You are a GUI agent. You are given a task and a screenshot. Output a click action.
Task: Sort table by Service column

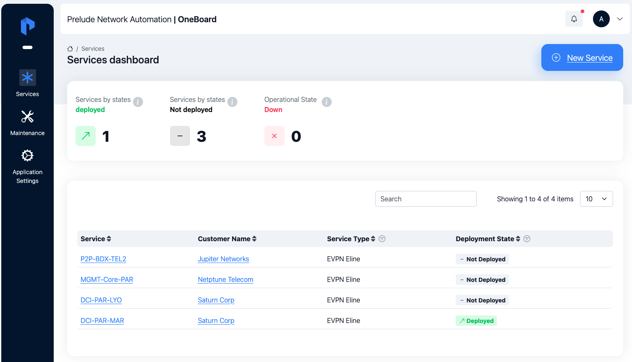coord(109,239)
